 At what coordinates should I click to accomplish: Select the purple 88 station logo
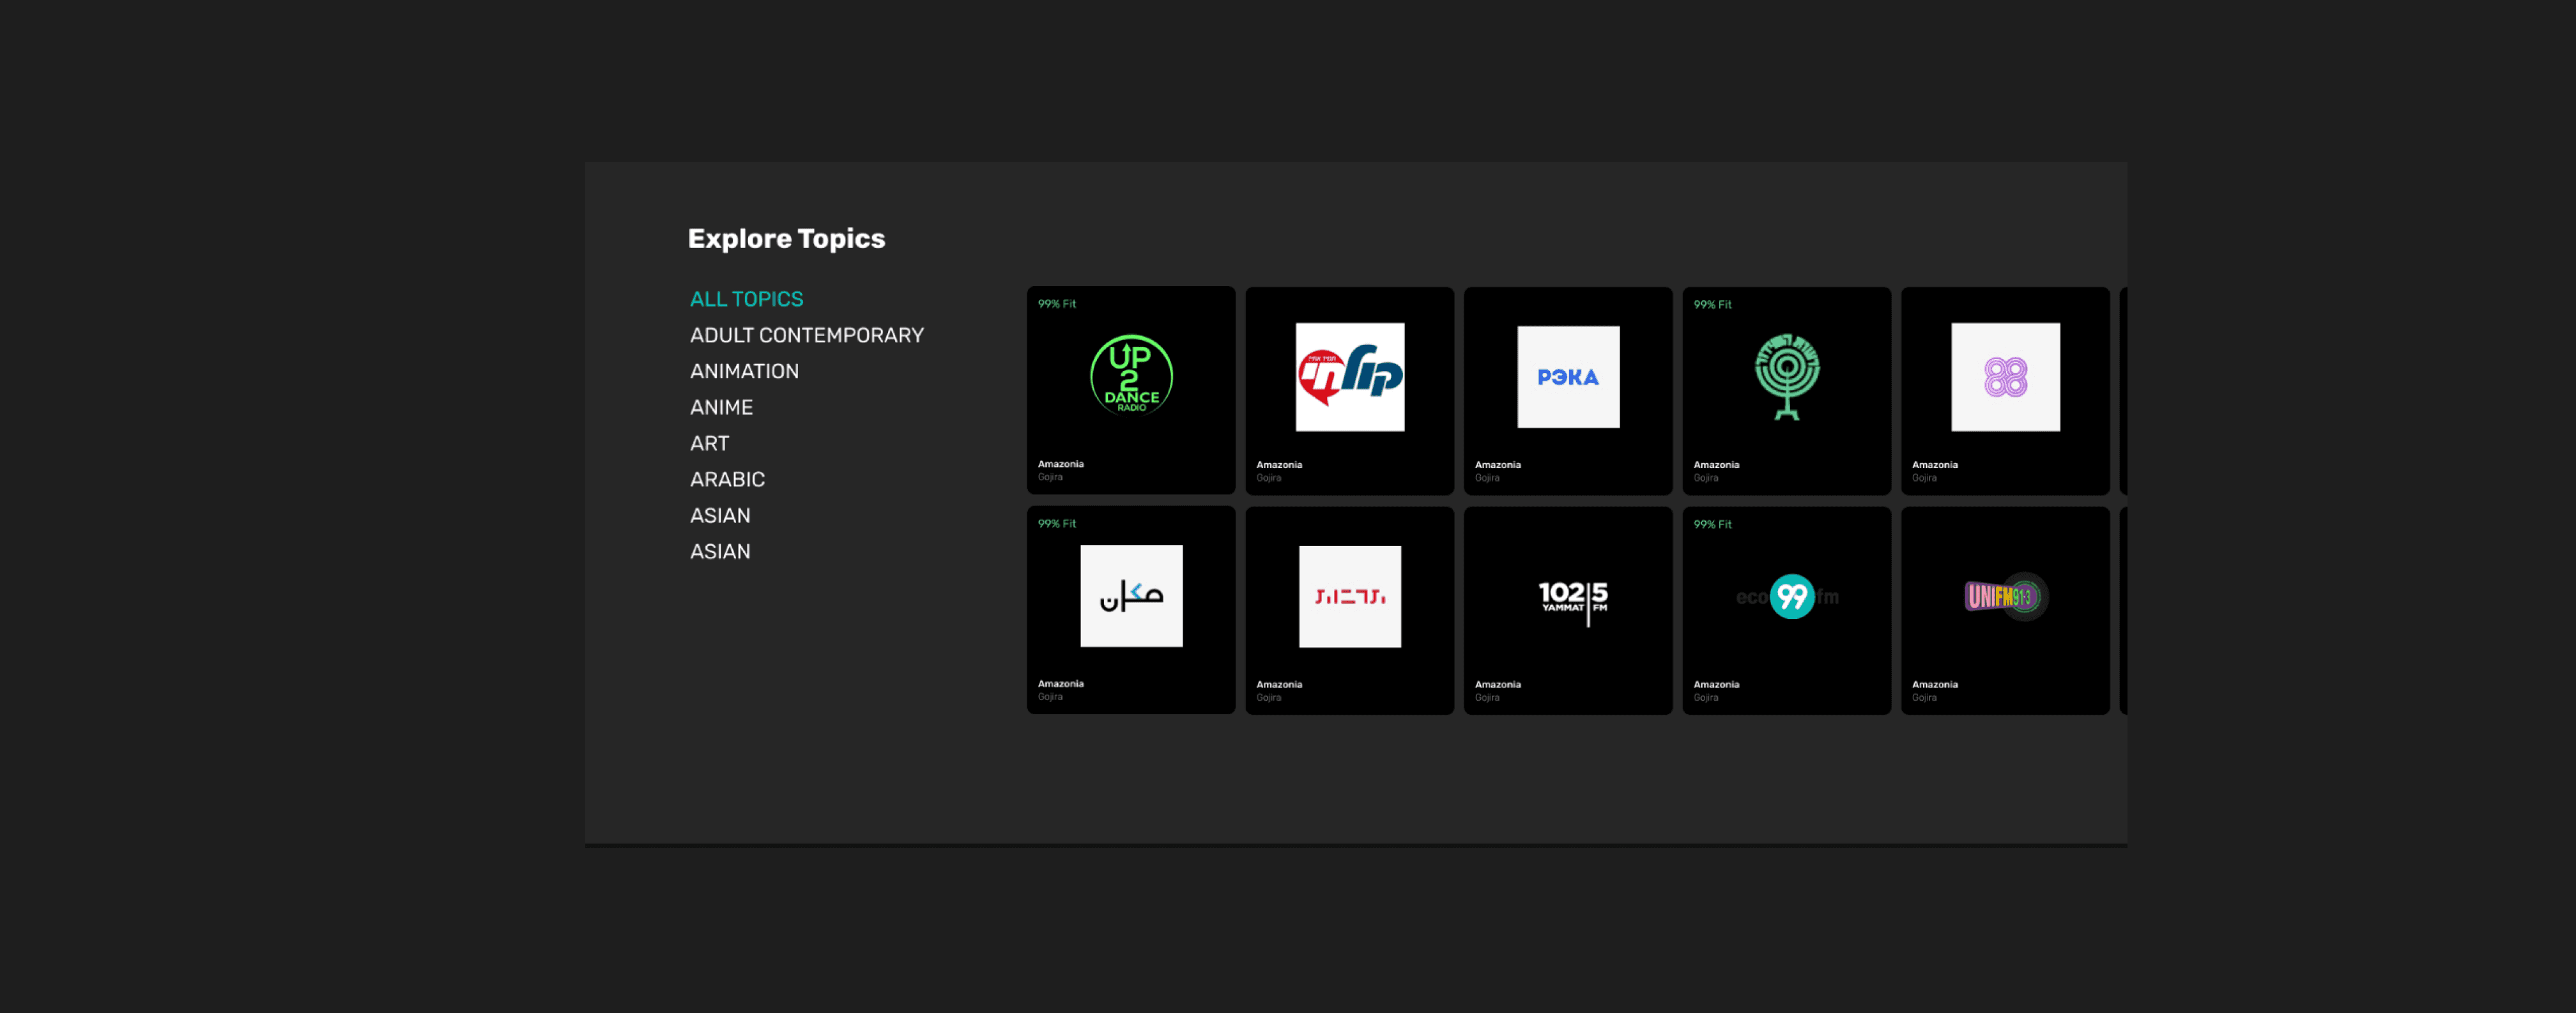[2005, 377]
